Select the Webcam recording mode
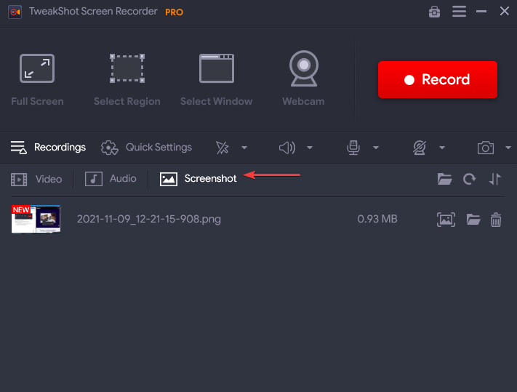The image size is (517, 392). (x=303, y=79)
